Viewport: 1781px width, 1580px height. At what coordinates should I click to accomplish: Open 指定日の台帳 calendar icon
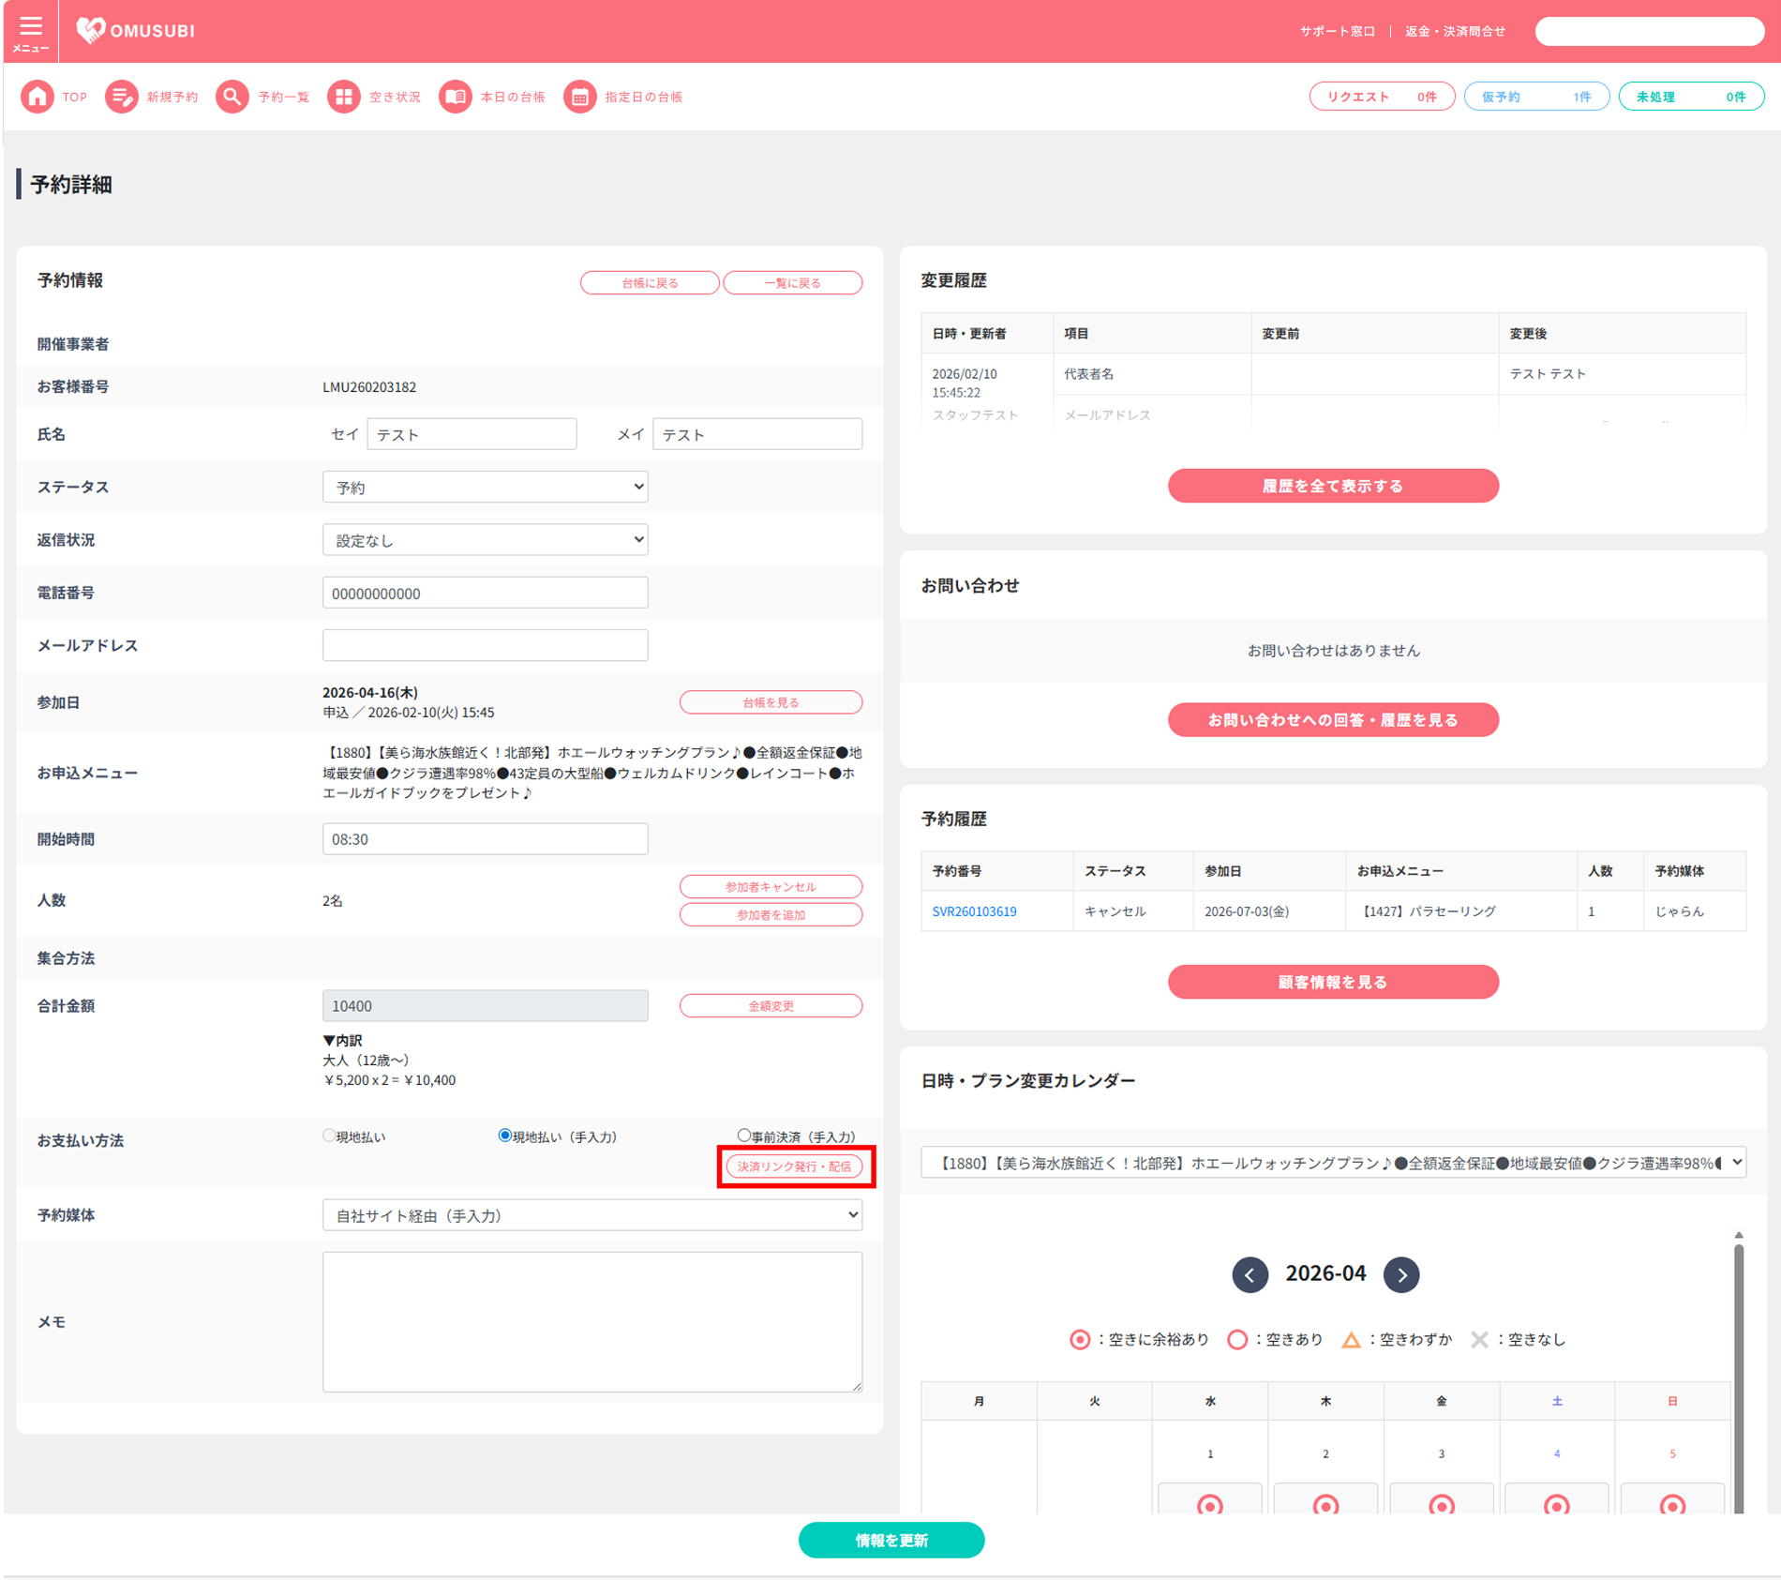click(580, 97)
